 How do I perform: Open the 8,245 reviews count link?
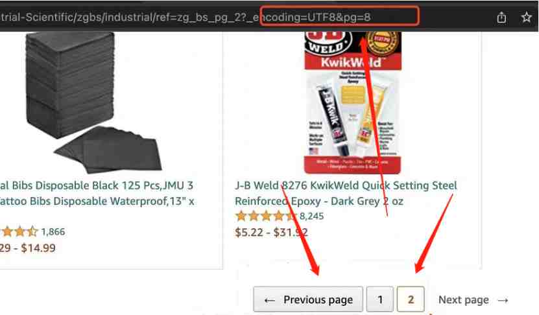tap(311, 216)
